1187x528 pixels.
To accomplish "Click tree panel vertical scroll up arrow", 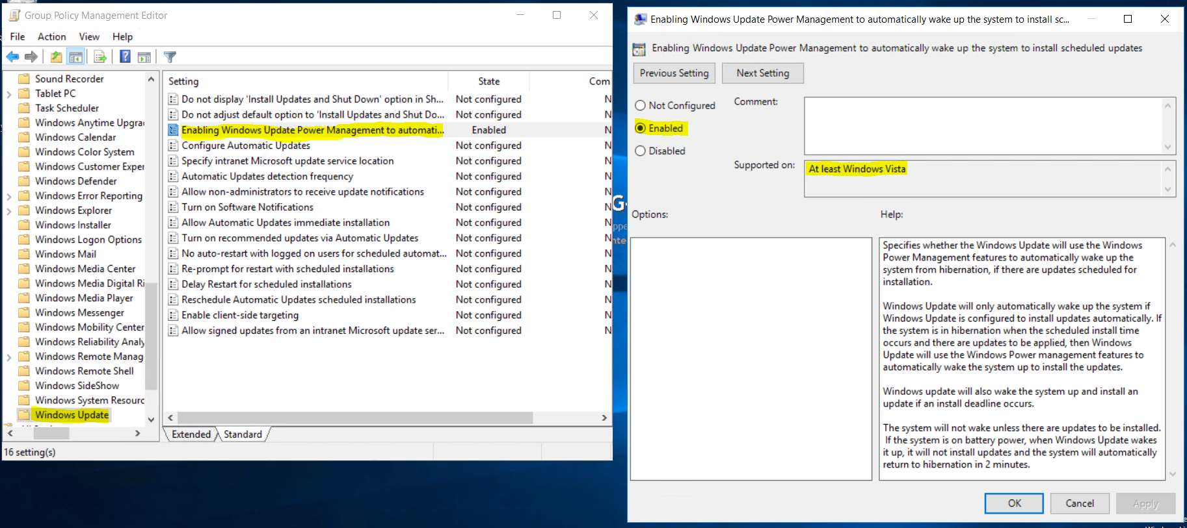I will (x=151, y=79).
